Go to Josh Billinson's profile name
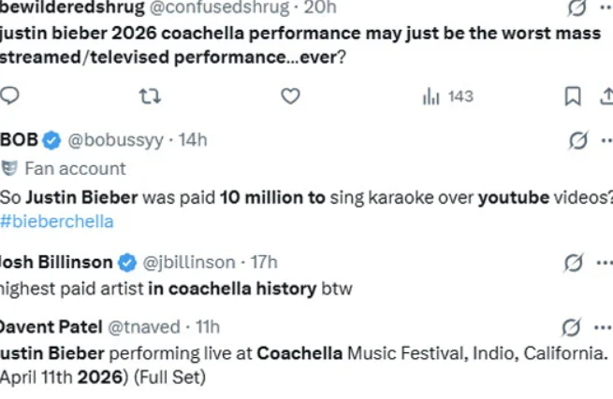 [x=55, y=263]
